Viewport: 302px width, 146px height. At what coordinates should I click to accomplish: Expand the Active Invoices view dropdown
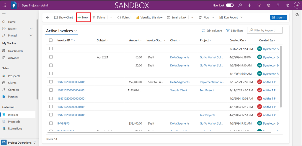coord(76,31)
